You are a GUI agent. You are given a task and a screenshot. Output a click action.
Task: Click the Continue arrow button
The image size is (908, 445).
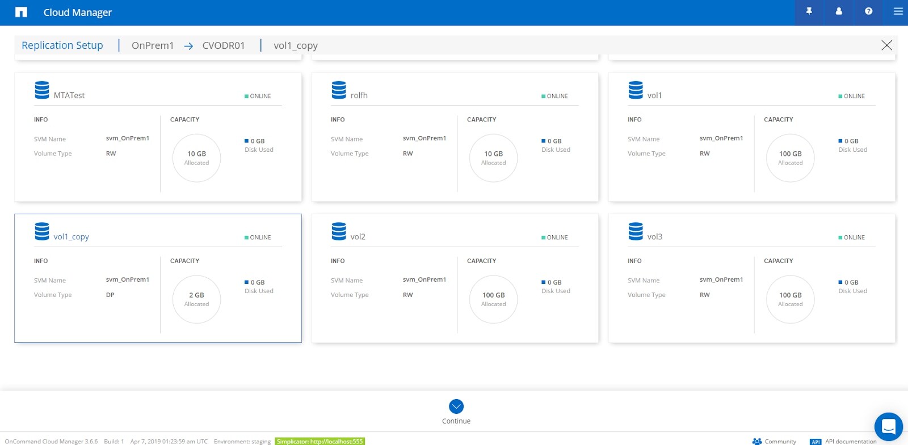(x=456, y=406)
